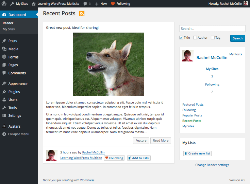Click the Dashboard gauge icon in sidebar
The image size is (250, 184).
tap(4, 15)
